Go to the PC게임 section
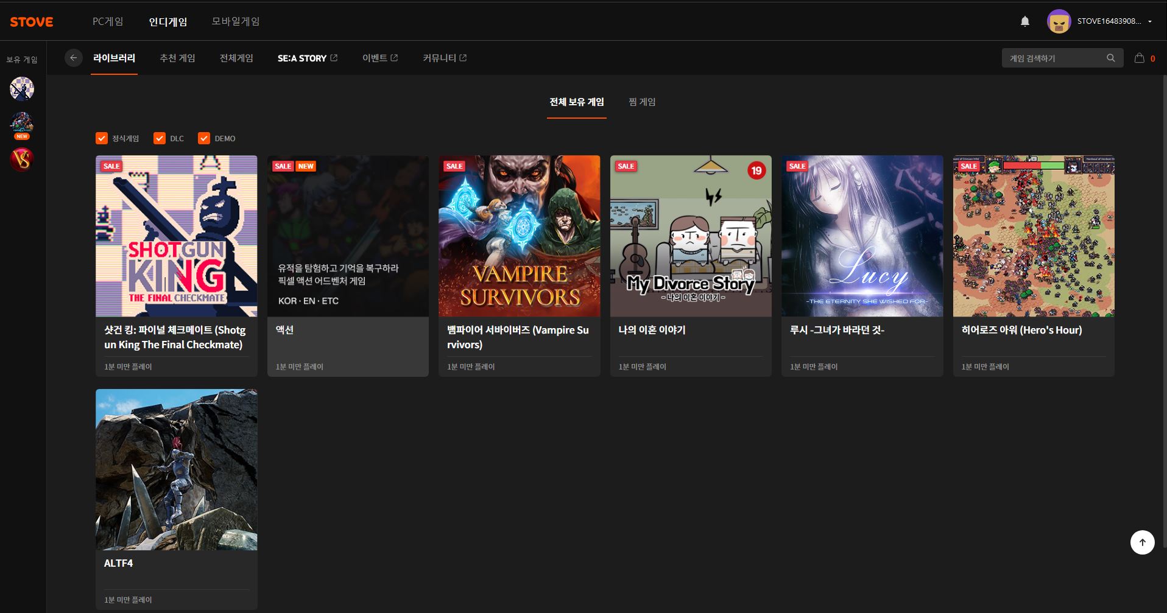This screenshot has height=613, width=1167. pos(108,21)
